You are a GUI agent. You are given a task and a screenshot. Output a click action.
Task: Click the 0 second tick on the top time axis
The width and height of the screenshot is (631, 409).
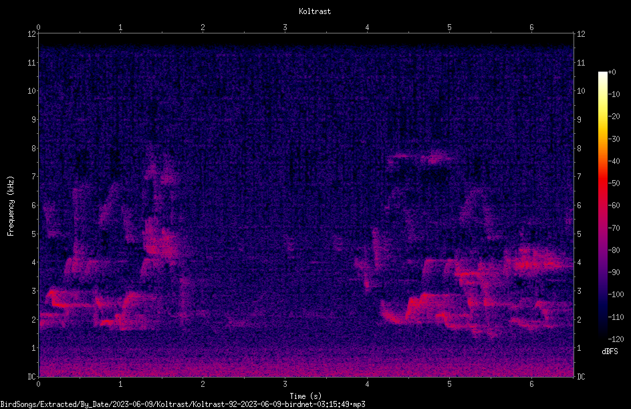coord(38,27)
